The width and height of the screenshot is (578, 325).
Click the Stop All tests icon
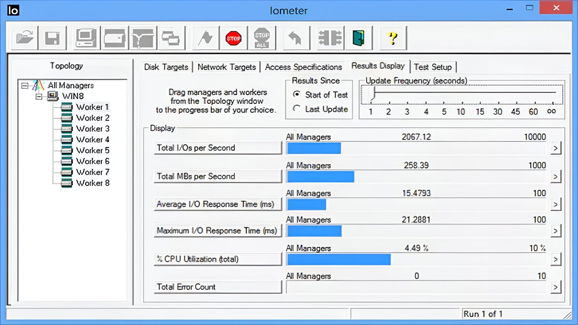tap(262, 38)
